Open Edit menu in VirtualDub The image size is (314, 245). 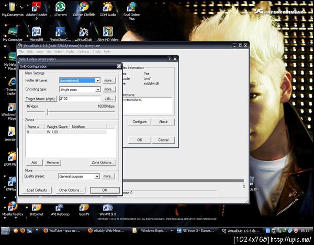[30, 52]
